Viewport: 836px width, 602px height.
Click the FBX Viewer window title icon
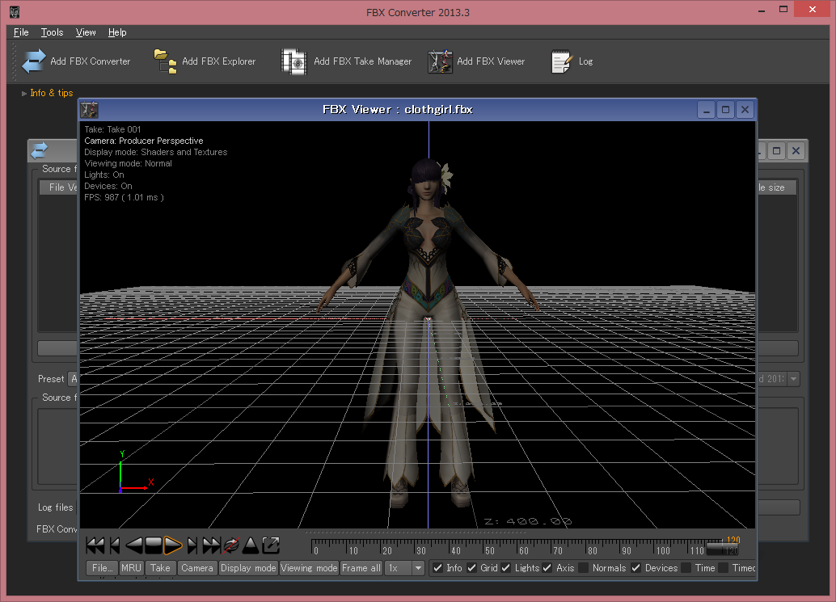coord(89,110)
